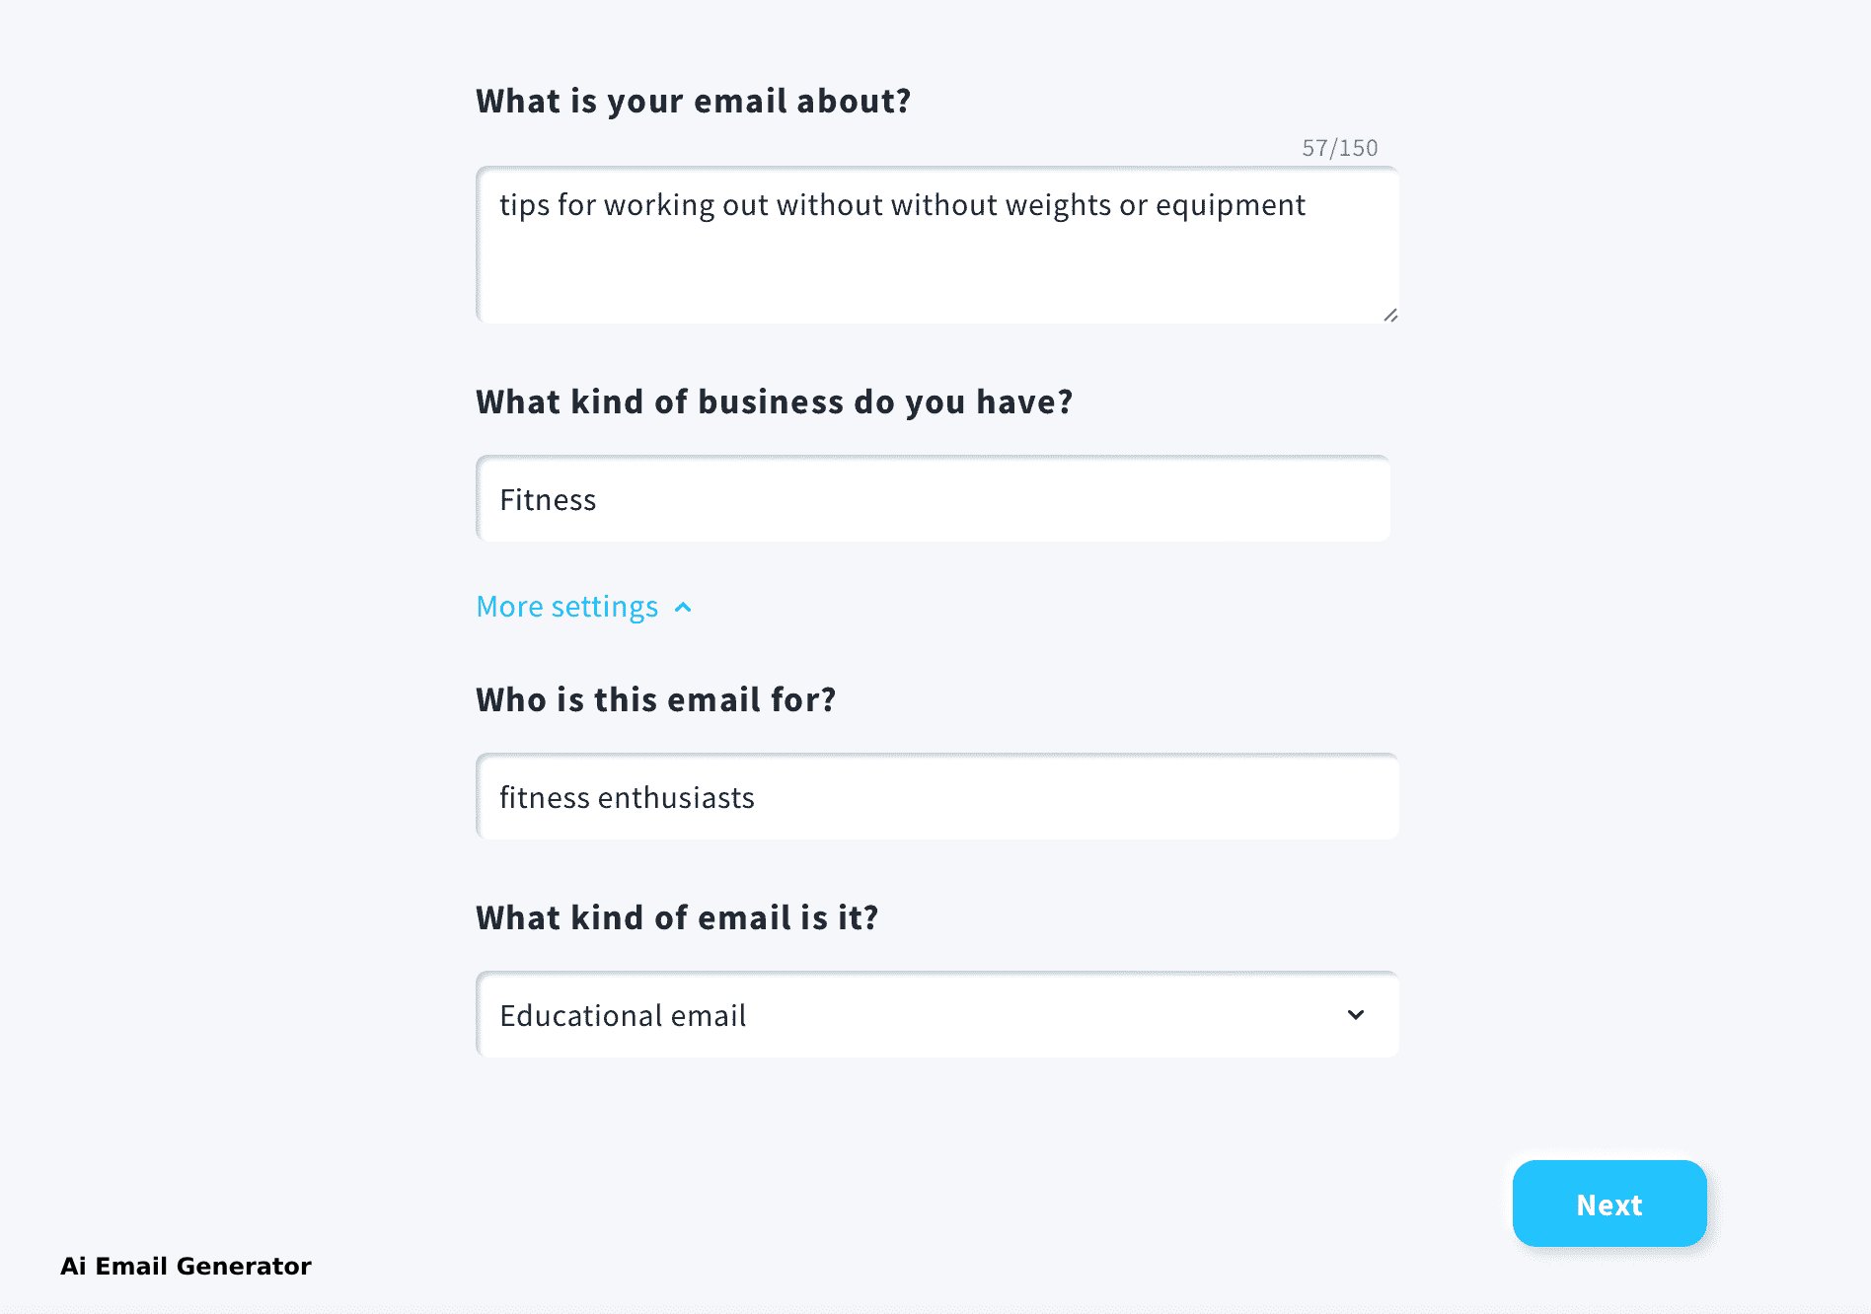This screenshot has width=1871, height=1314.
Task: Click the heading What kind of email is it?
Action: pos(678,917)
